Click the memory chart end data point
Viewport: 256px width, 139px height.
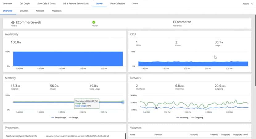point(123,102)
